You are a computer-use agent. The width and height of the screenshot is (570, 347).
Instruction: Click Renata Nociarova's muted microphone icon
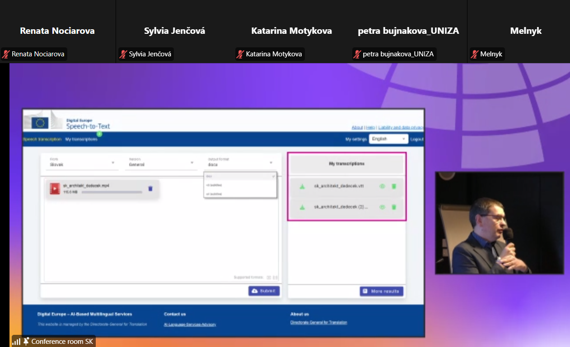6,54
